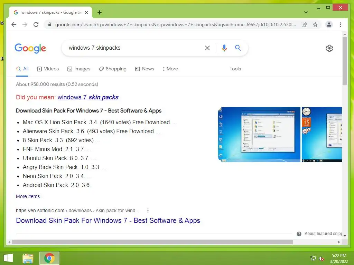The height and width of the screenshot is (265, 354).
Task: Open the taskbar clock and date
Action: [x=339, y=258]
